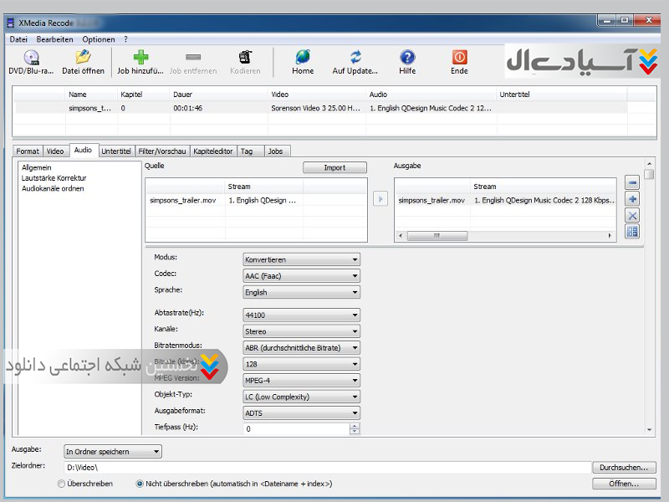Viewport: 669px width, 502px height.
Task: Open the Home globe icon
Action: point(303,58)
